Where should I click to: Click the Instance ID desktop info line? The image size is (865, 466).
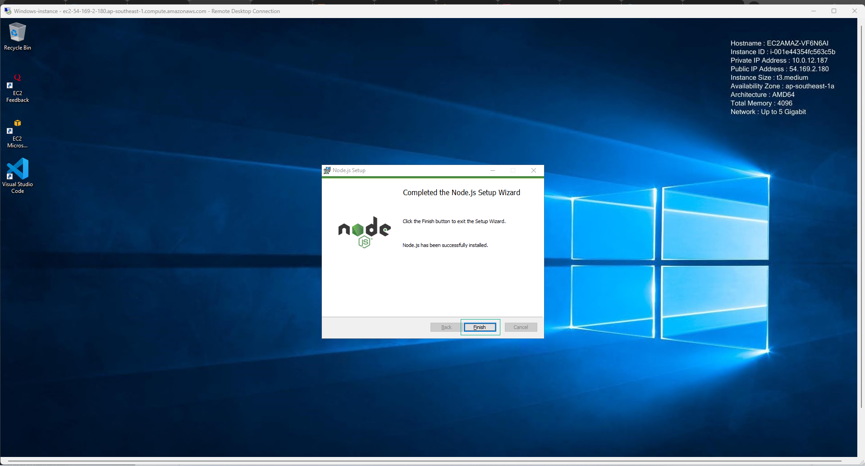click(x=783, y=52)
